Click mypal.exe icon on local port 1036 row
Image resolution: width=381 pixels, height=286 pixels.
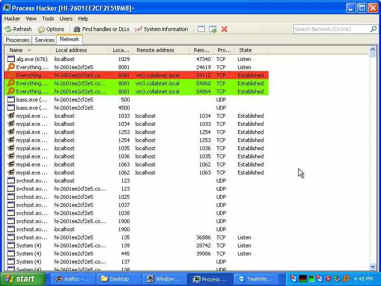10,156
